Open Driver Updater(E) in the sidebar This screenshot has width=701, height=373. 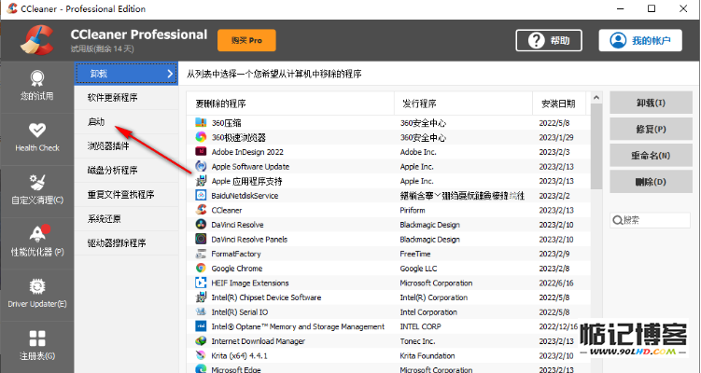pos(37,295)
